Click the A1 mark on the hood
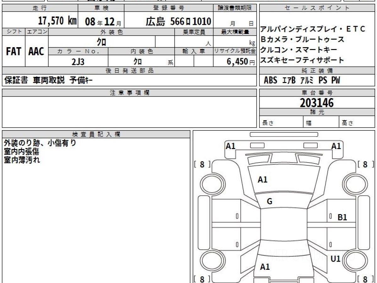This screenshot has width=377, height=283. pos(263,180)
